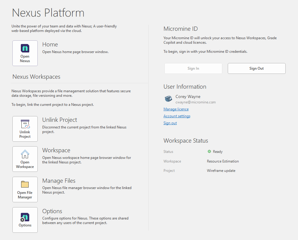Screen dimensions: 298x240
Task: Click the 'Options' section heading
Action: [52, 211]
